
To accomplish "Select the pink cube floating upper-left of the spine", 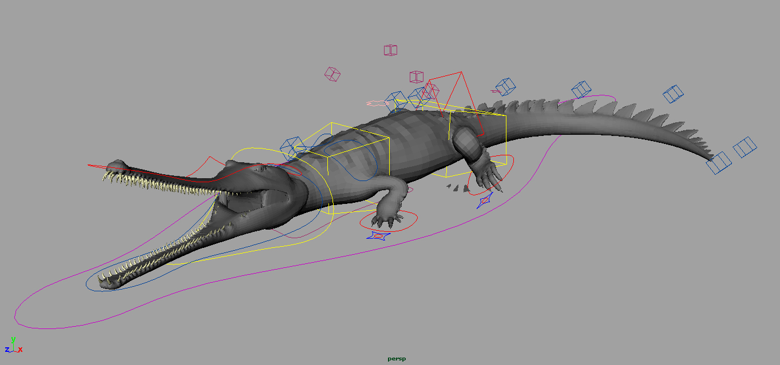I will click(332, 73).
